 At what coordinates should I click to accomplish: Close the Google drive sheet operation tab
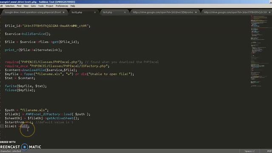pyautogui.click(x=63, y=12)
